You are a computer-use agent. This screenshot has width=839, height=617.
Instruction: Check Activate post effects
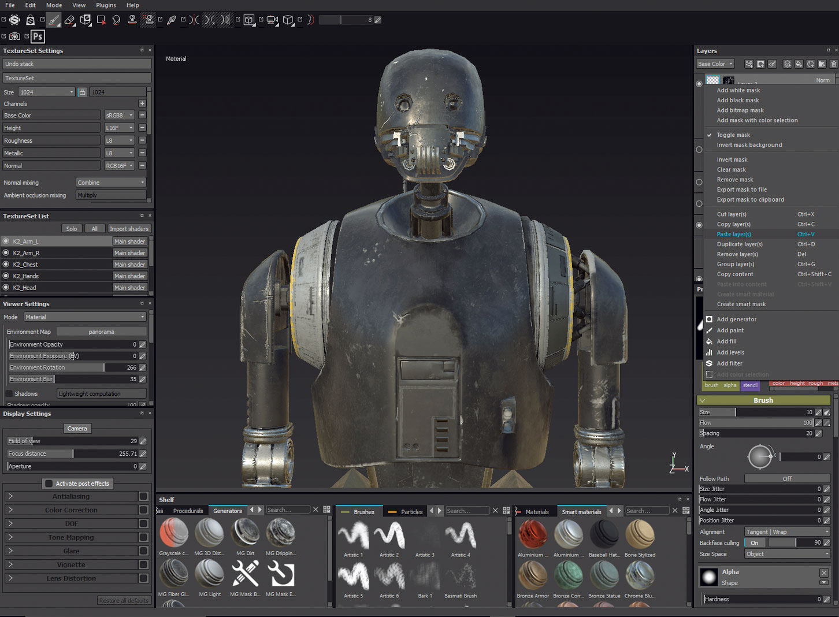[49, 484]
